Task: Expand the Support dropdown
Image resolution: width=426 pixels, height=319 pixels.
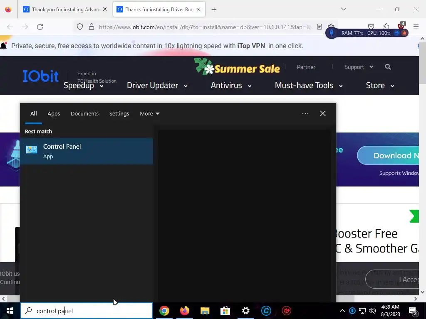Action: [x=359, y=67]
